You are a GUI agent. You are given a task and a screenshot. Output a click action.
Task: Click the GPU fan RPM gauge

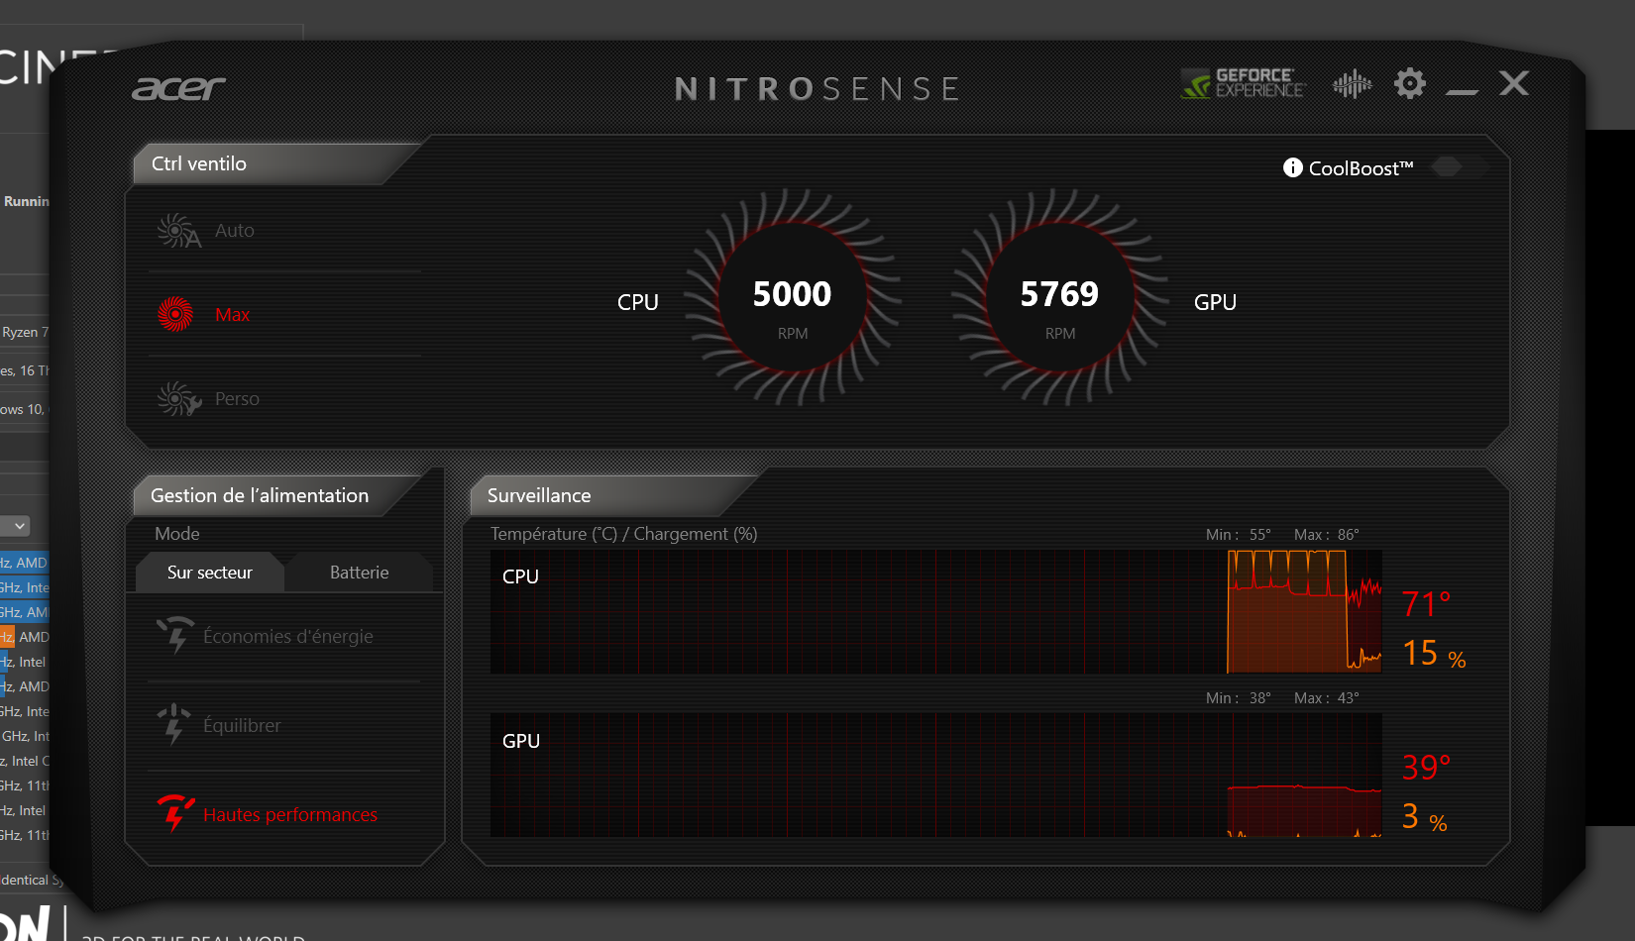(1059, 298)
